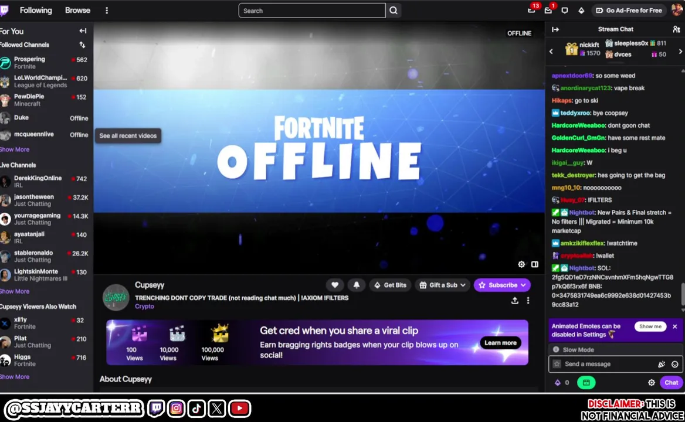The height and width of the screenshot is (422, 685).
Task: Open the messages icon with 1 badge
Action: [x=548, y=11]
